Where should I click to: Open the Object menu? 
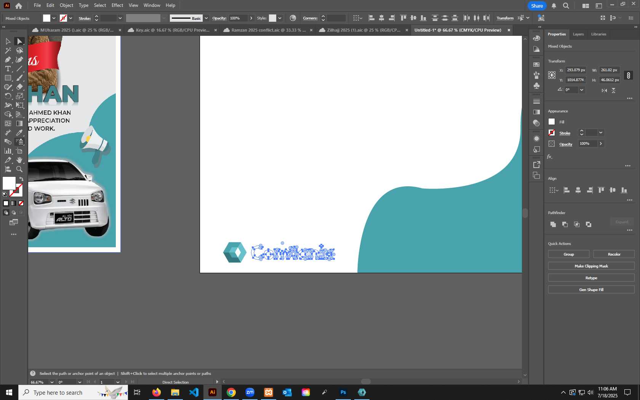point(66,5)
